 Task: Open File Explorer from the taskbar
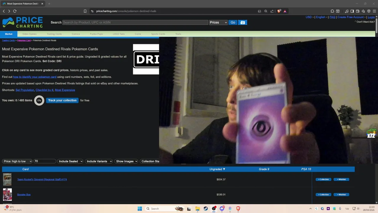tap(197, 209)
